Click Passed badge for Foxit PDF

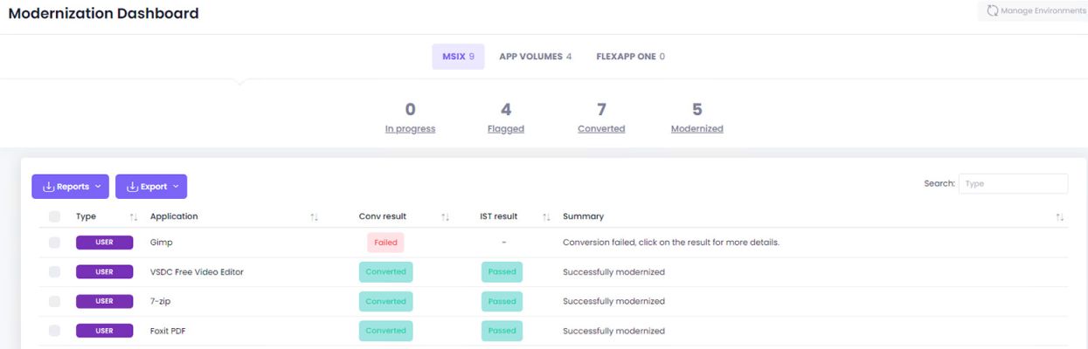tap(502, 331)
